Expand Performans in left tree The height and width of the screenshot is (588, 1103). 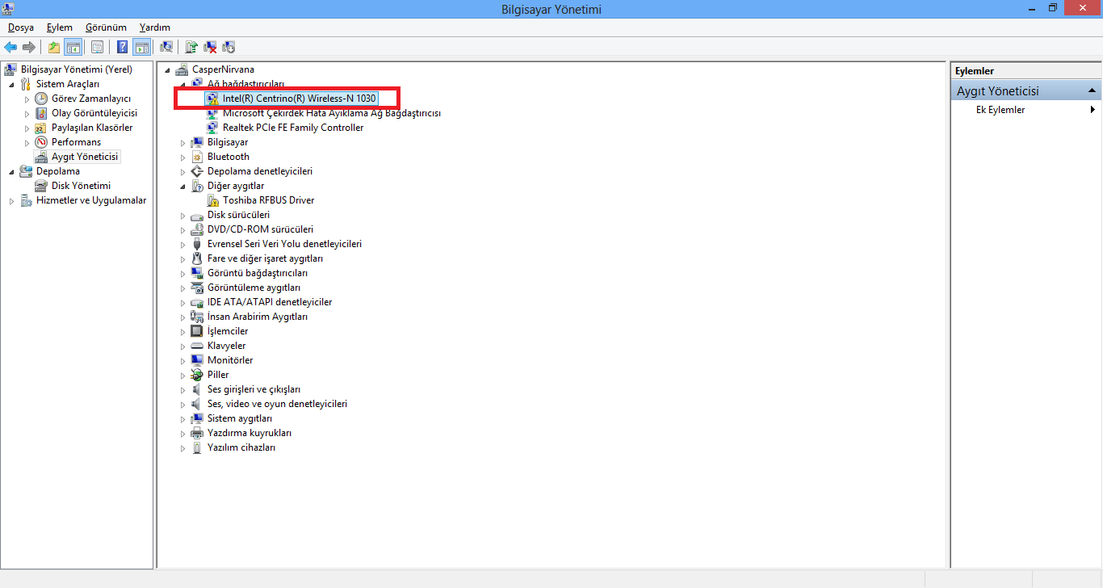(x=27, y=142)
